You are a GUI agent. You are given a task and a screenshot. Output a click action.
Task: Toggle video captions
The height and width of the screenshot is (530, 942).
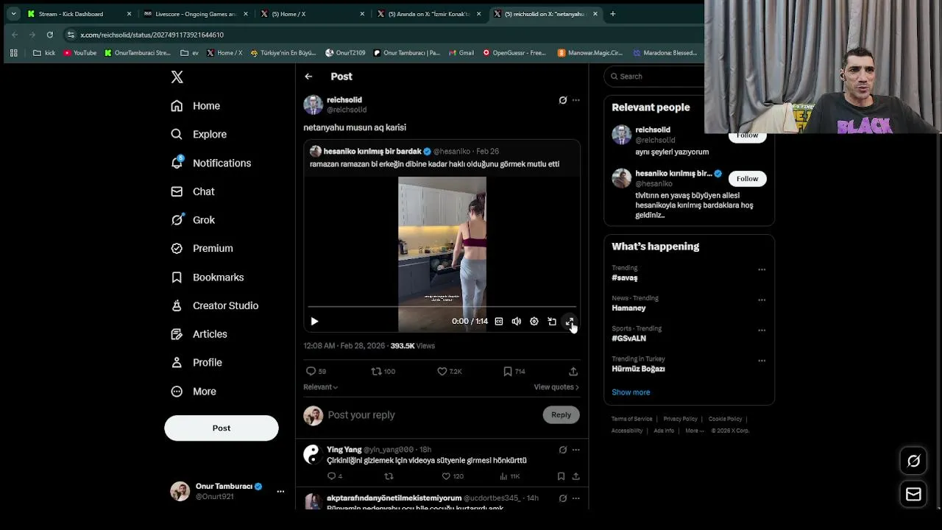point(499,322)
